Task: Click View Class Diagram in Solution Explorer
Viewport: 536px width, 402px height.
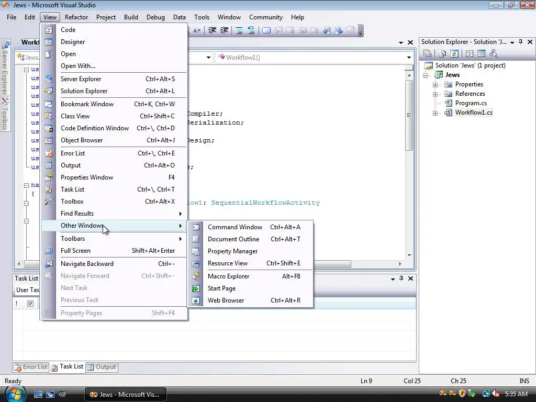Action: [x=493, y=53]
